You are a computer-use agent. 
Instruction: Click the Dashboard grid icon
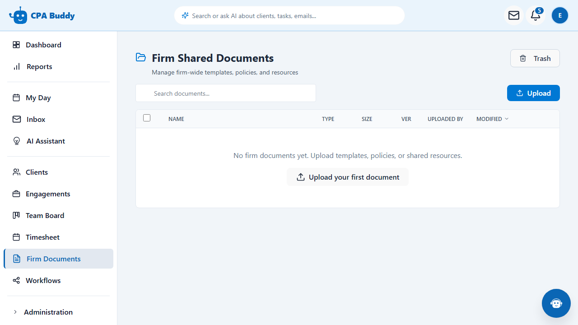(16, 45)
